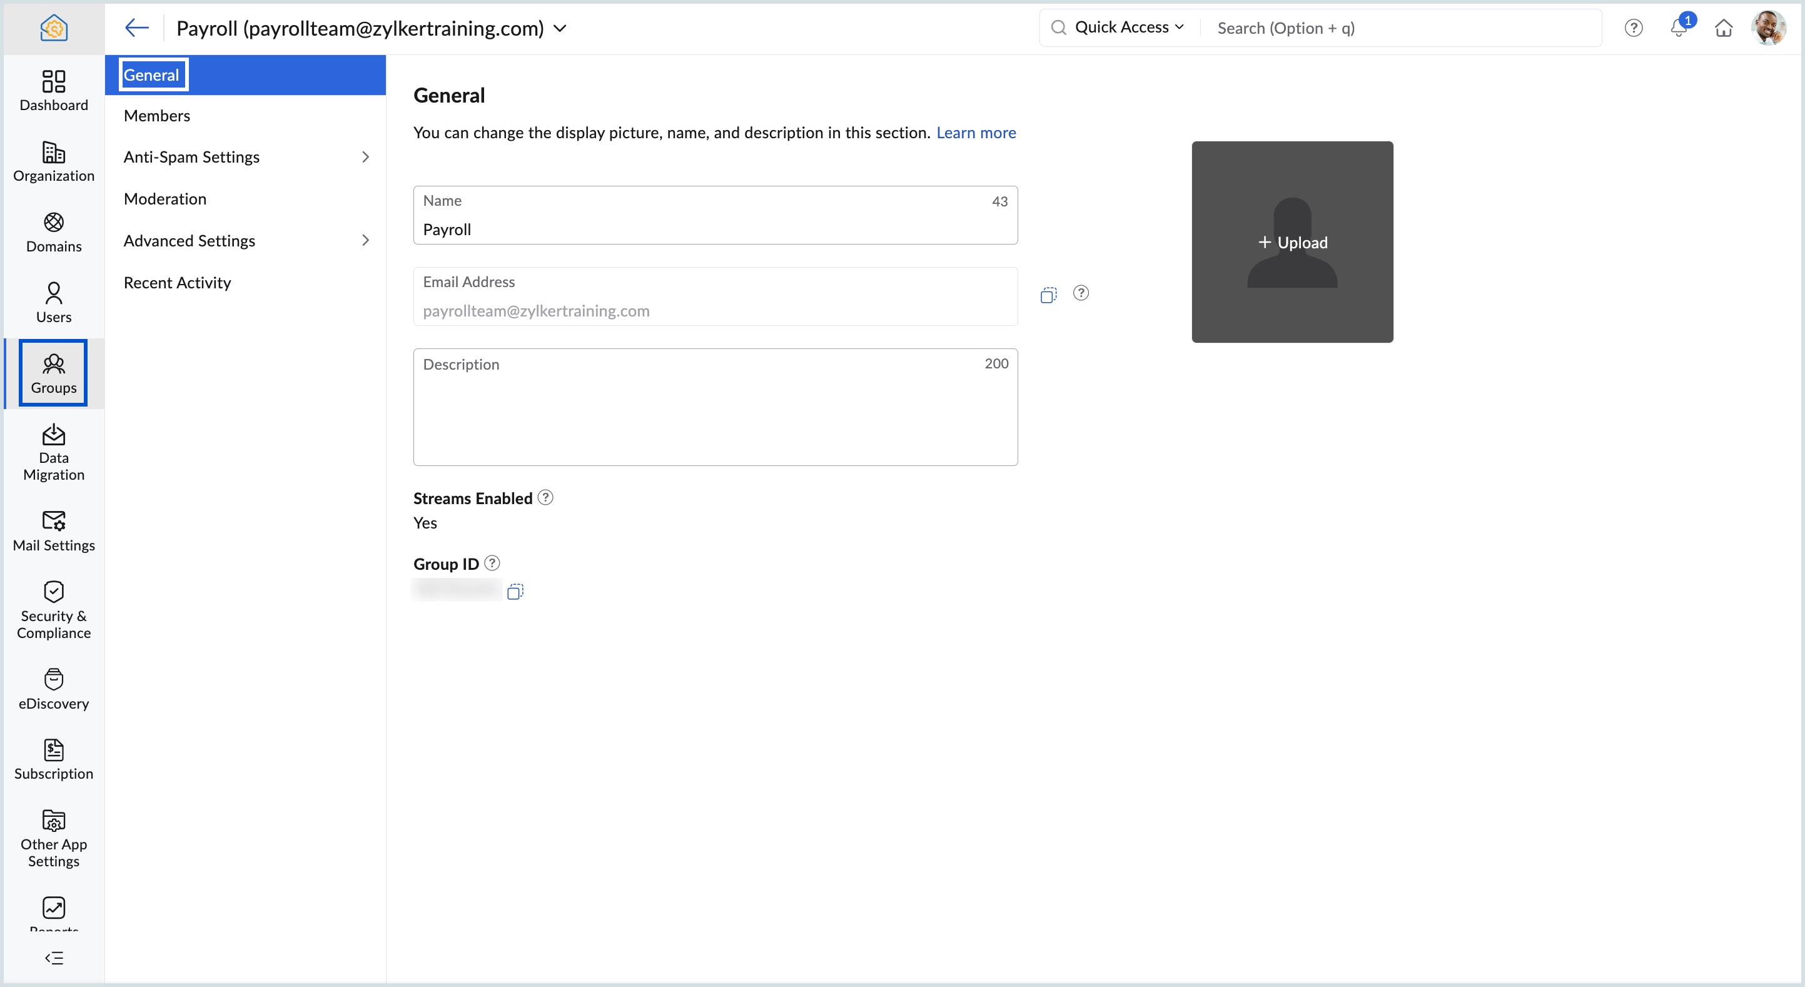Open the Recent Activity tab

coord(177,283)
